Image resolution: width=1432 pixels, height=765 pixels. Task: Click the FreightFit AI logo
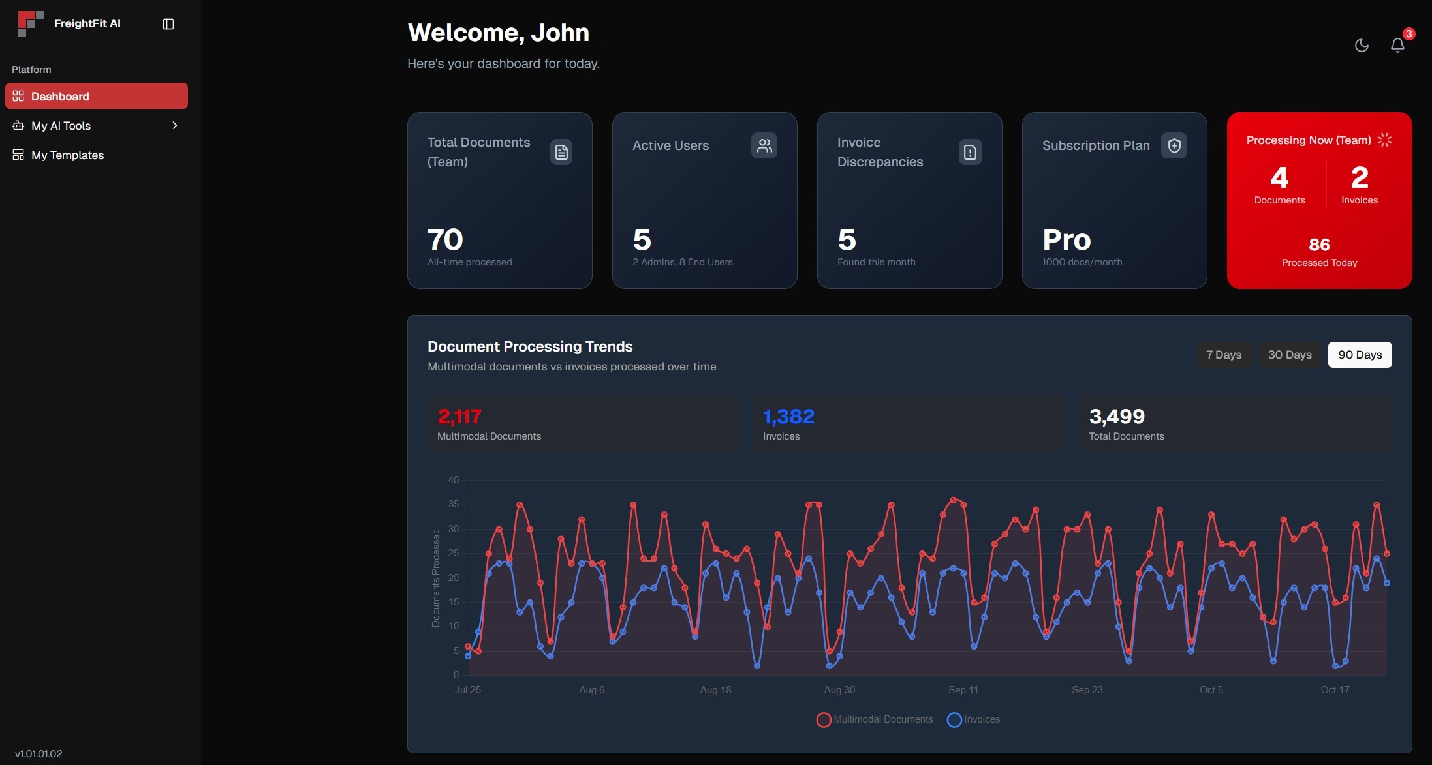coord(31,23)
